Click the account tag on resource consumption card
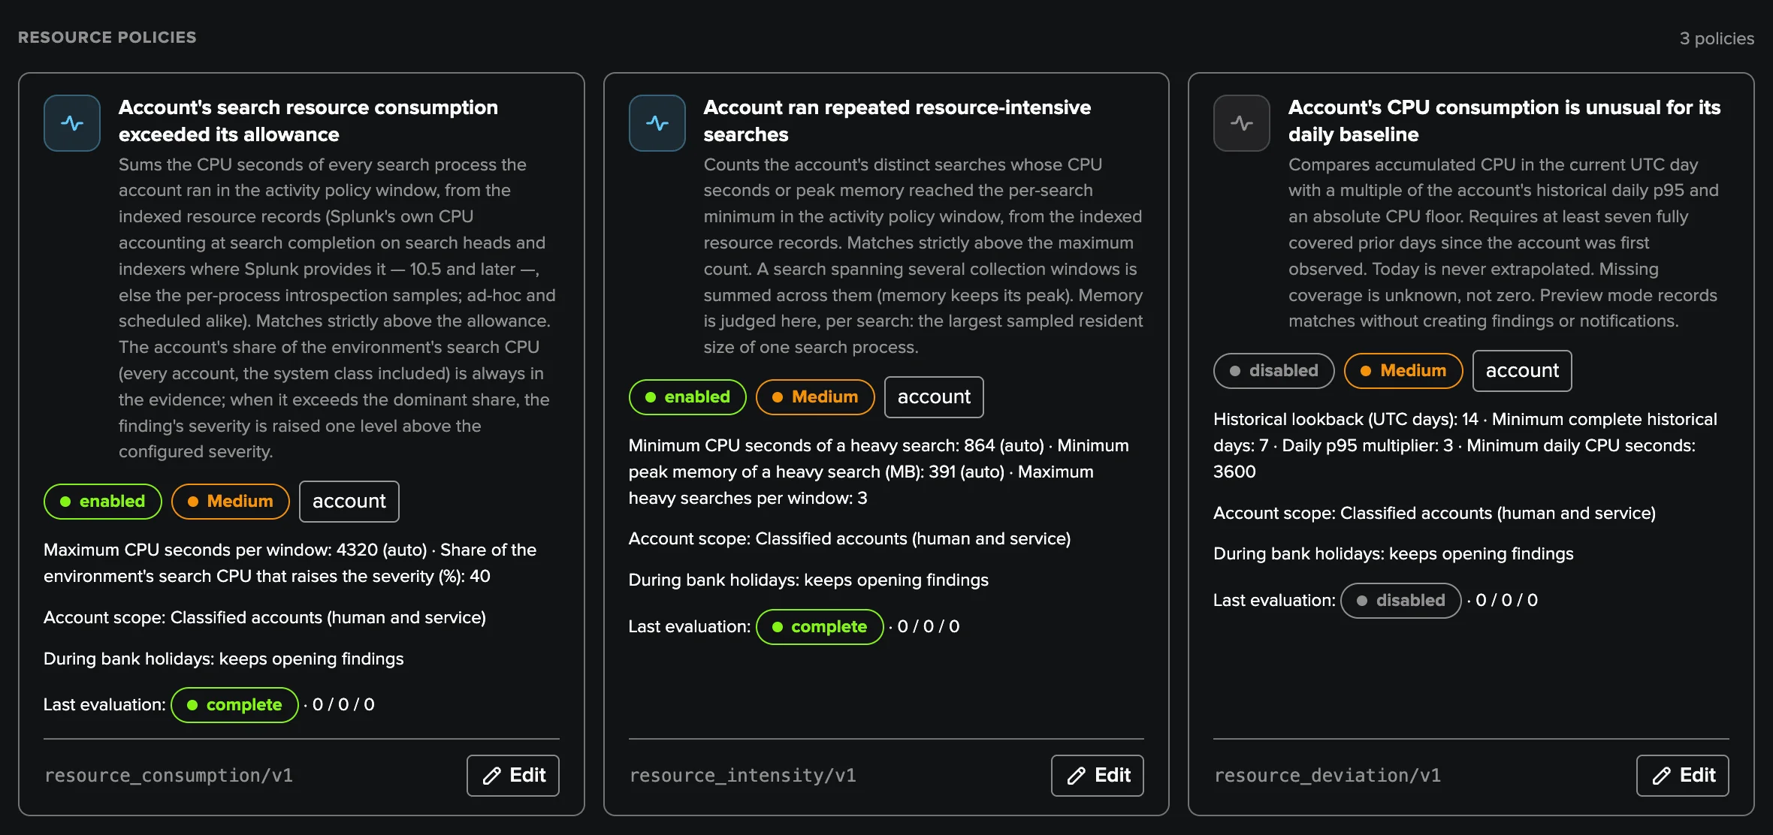1773x835 pixels. click(x=349, y=502)
